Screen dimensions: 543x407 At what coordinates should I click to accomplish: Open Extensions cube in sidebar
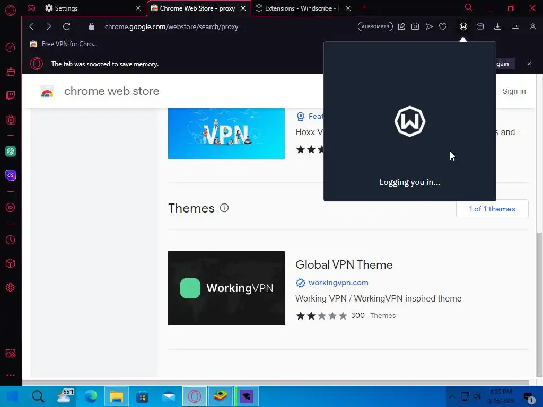point(11,264)
